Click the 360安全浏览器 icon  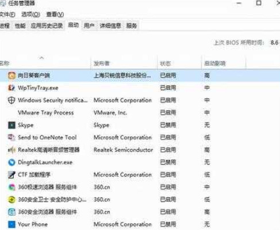(x=11, y=212)
